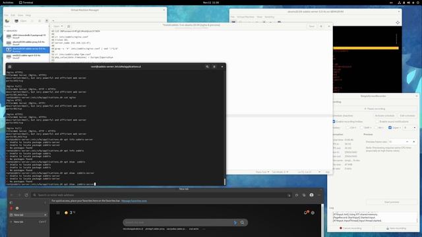Open the File menu in Virtual Machine Manager

click(7, 15)
